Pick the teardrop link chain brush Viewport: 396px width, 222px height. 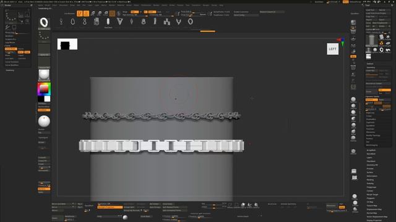click(73, 22)
